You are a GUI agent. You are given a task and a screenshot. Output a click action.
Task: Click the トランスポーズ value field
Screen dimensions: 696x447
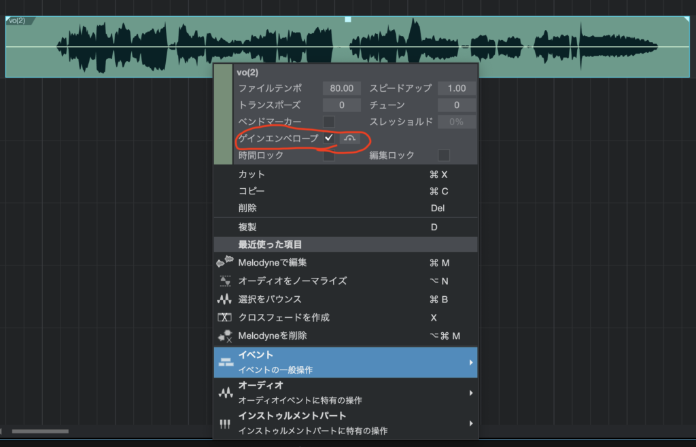point(342,105)
